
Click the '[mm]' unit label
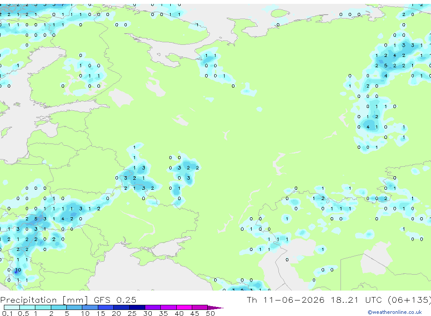coord(75,300)
